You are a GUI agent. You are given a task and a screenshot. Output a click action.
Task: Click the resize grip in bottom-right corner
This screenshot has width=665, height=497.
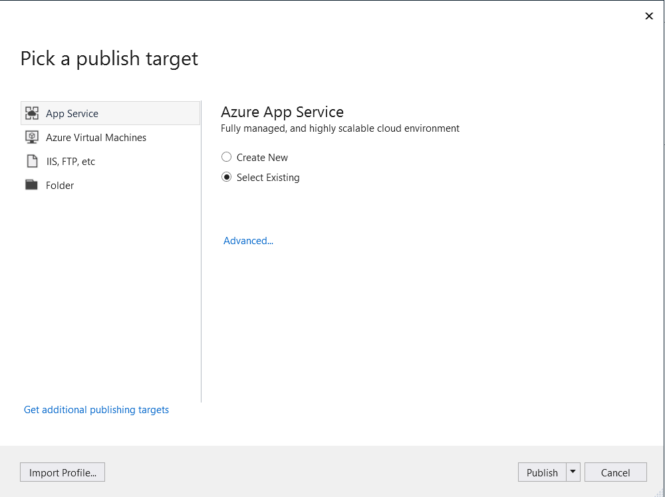pos(660,492)
